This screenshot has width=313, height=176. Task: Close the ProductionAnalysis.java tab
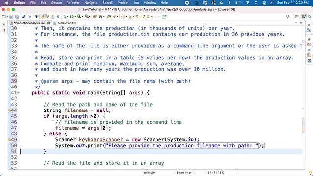[48, 23]
